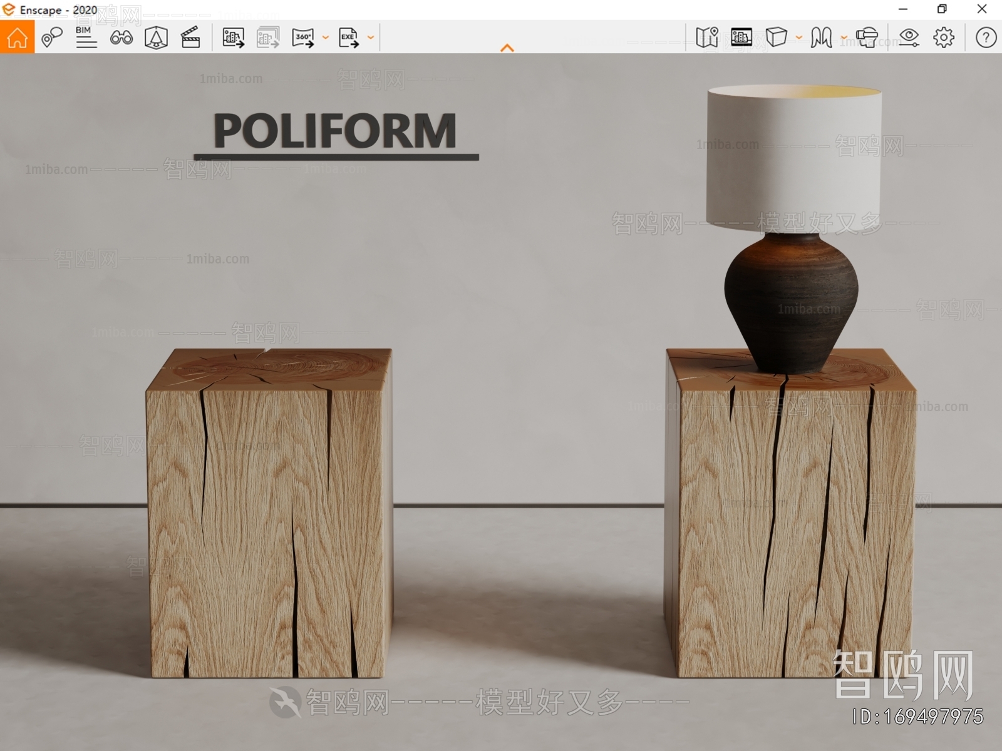Open the EXE export dropdown arrow

click(371, 38)
